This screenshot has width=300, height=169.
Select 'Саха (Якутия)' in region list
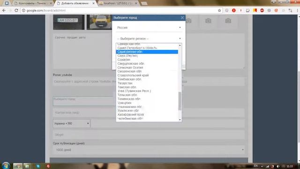[147, 55]
